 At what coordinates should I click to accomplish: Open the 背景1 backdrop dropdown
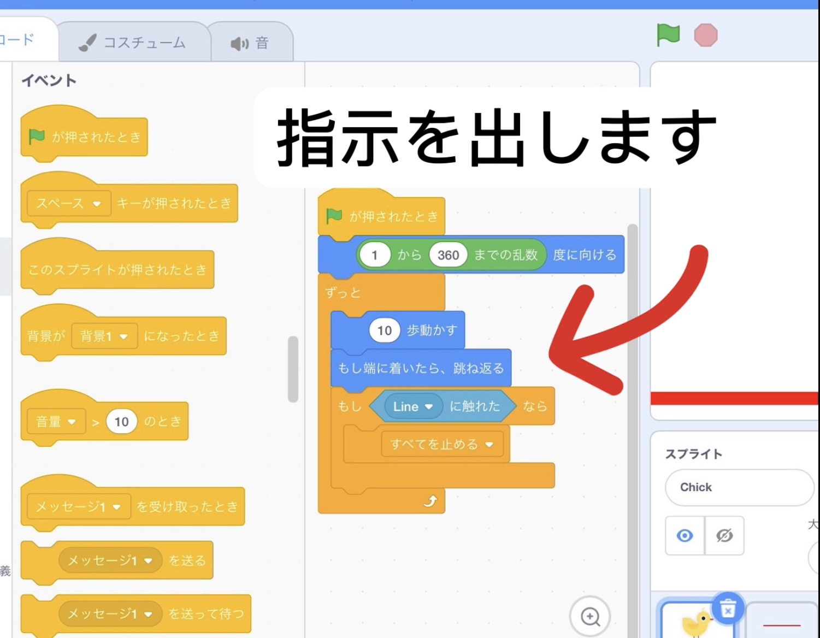(123, 336)
